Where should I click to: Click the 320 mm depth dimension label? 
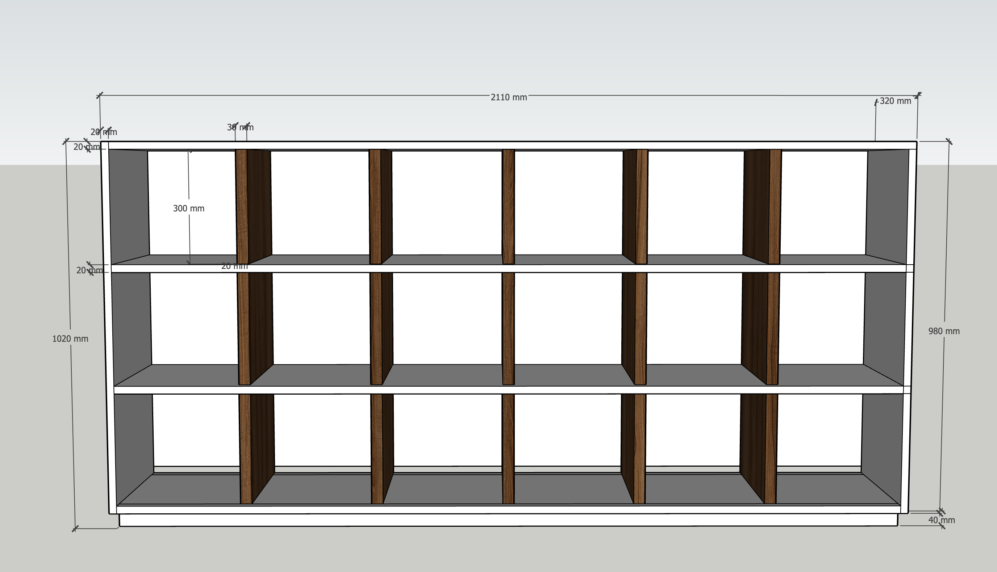(x=895, y=101)
